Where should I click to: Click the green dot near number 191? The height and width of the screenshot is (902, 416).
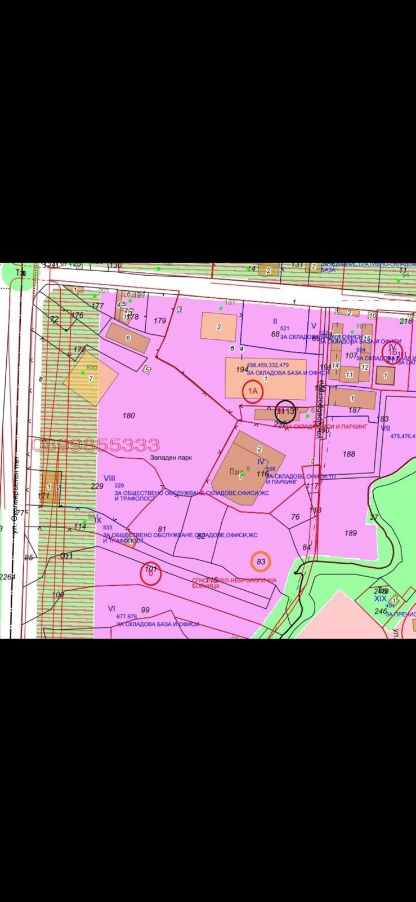(221, 308)
